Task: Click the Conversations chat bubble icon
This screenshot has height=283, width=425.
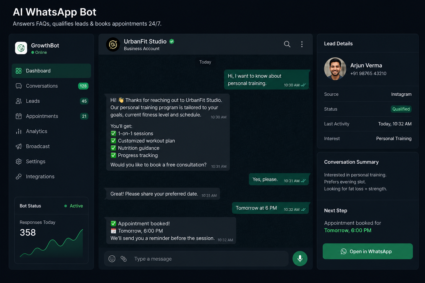Action: [19, 86]
